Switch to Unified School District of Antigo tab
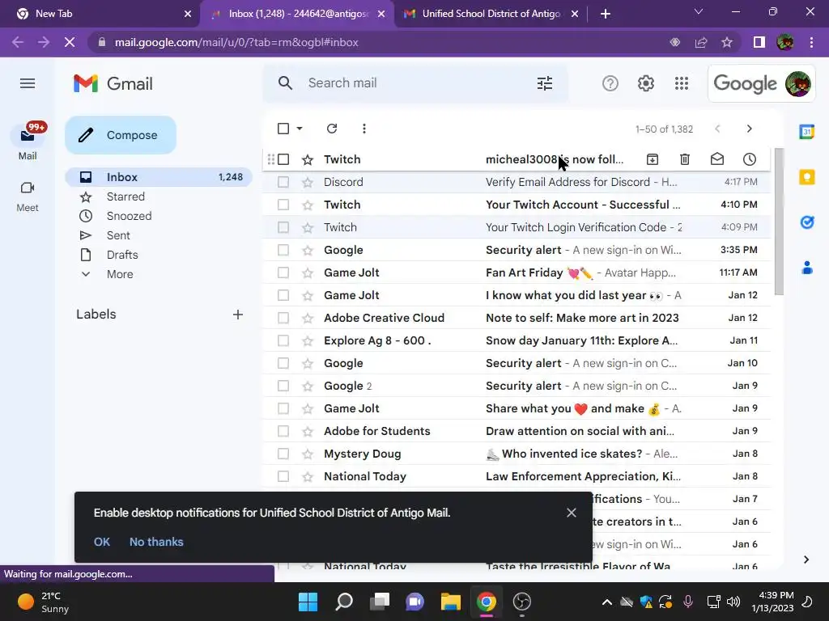This screenshot has width=829, height=621. tap(491, 14)
